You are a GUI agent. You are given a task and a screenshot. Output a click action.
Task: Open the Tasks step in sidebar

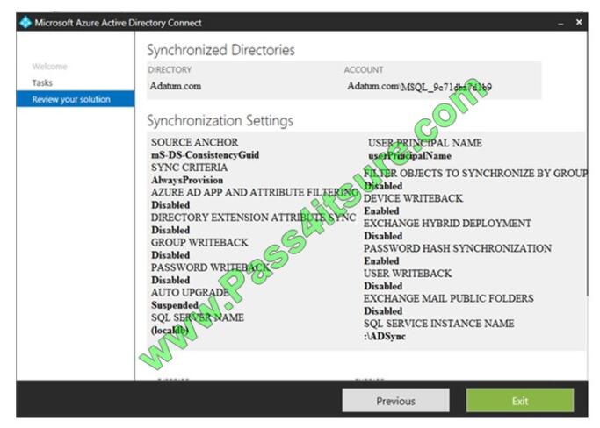pyautogui.click(x=42, y=83)
